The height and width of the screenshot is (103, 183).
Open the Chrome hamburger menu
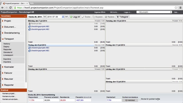pos(180,8)
